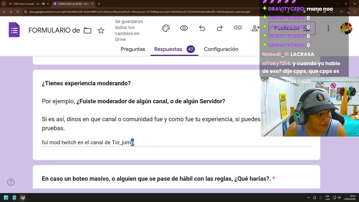The width and height of the screenshot is (359, 202).
Task: Undo the last change
Action: coord(202,28)
